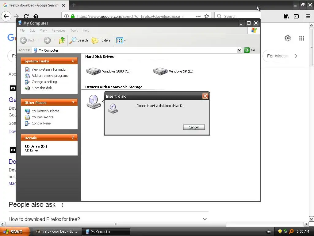The width and height of the screenshot is (314, 236).
Task: Click the green Go button beside Address bar
Action: click(x=250, y=50)
